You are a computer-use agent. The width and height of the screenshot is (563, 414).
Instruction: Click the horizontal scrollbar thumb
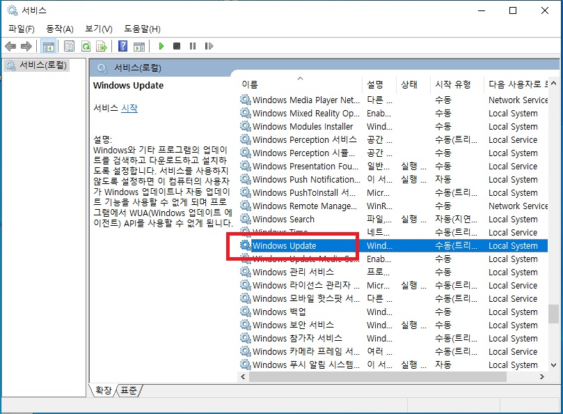[378, 376]
